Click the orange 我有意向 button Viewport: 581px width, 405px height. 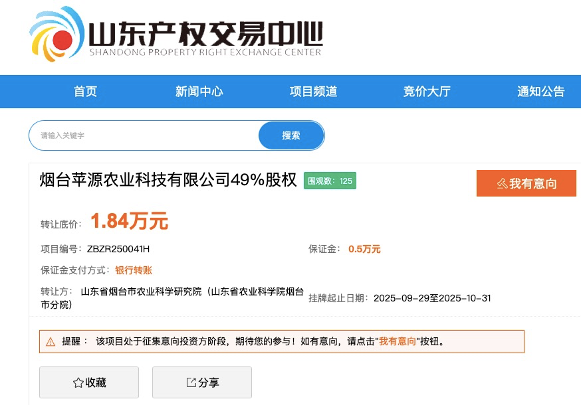click(x=526, y=183)
